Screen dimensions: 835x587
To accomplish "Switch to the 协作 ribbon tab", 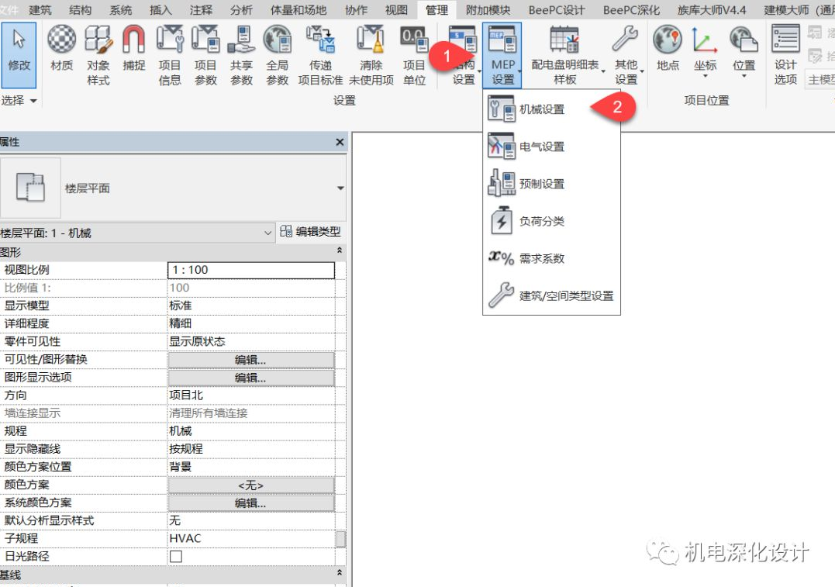I will click(357, 9).
